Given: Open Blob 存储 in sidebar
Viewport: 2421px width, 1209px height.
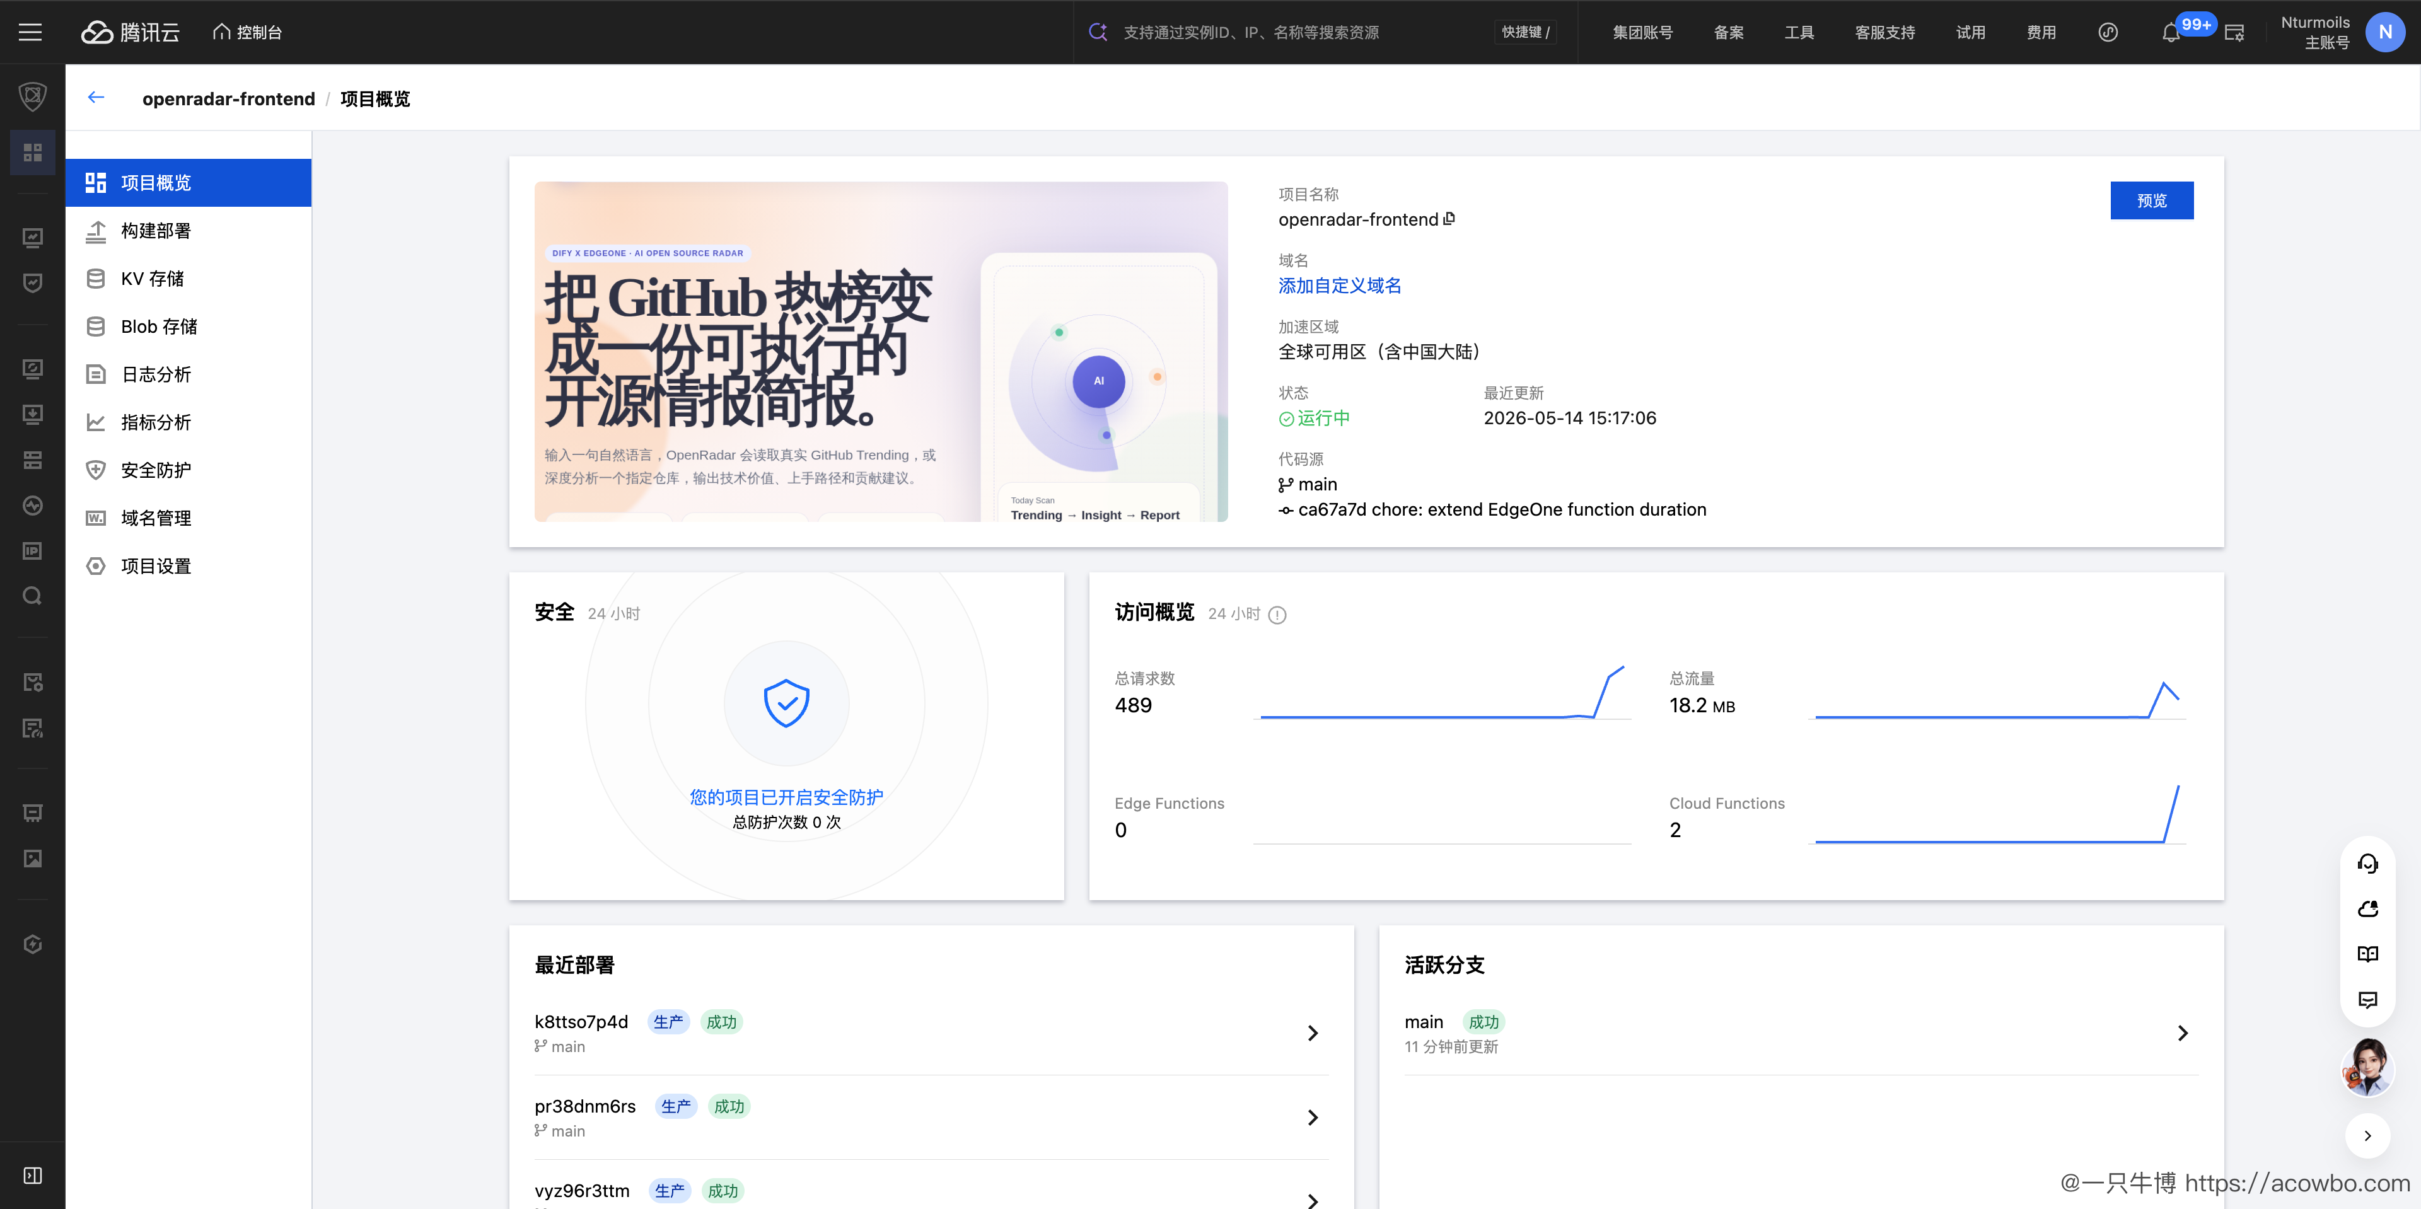Looking at the screenshot, I should (188, 326).
